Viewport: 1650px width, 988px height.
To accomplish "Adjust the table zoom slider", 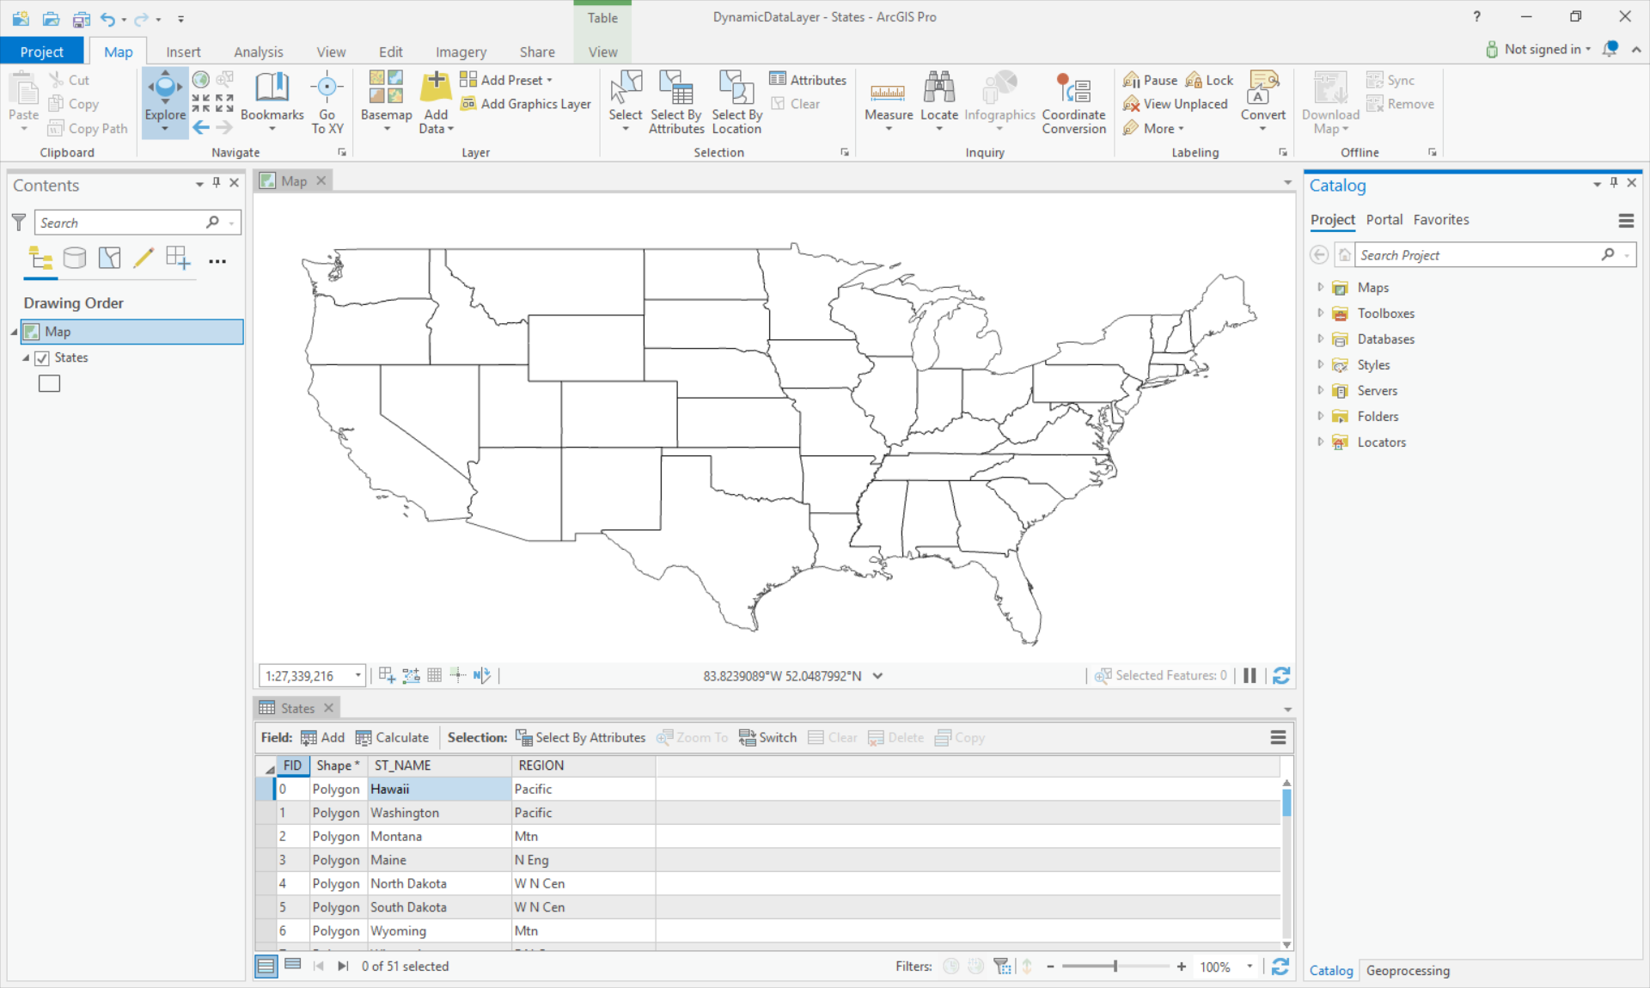I will click(x=1116, y=966).
